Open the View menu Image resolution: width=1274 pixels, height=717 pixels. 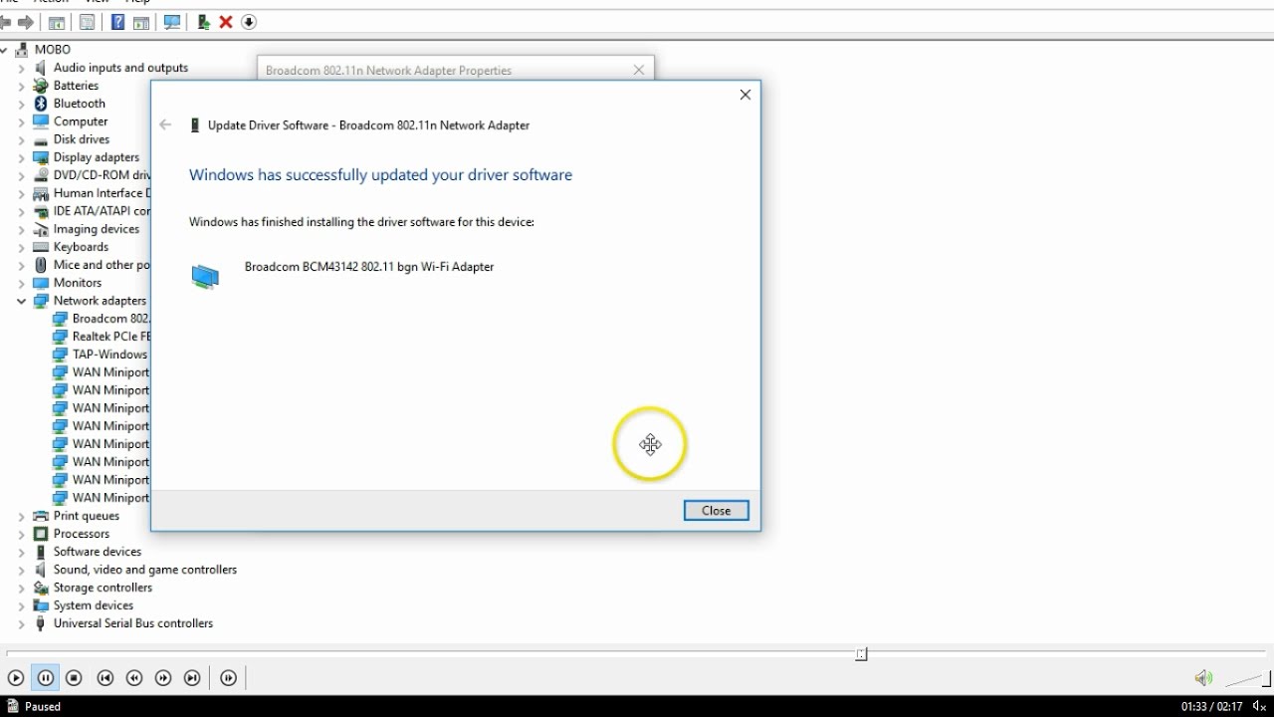(96, 2)
